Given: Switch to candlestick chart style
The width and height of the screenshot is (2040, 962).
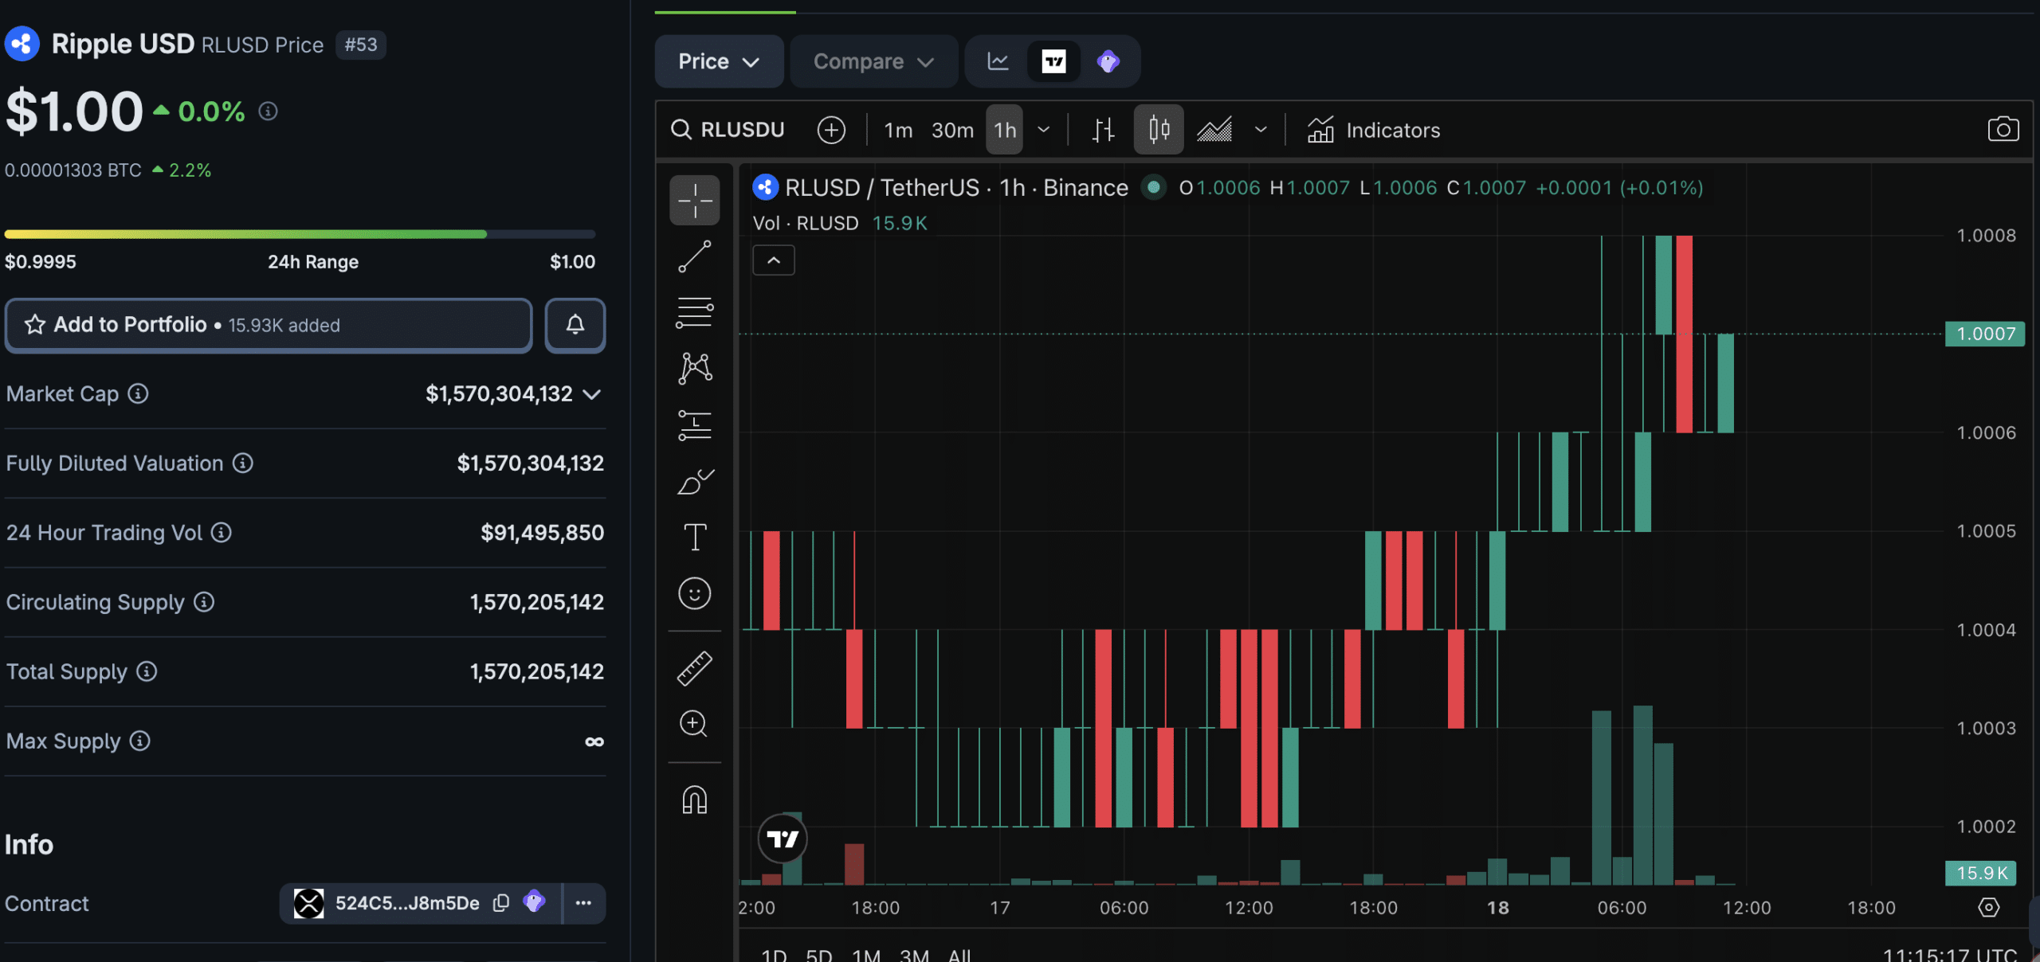Looking at the screenshot, I should pos(1159,130).
